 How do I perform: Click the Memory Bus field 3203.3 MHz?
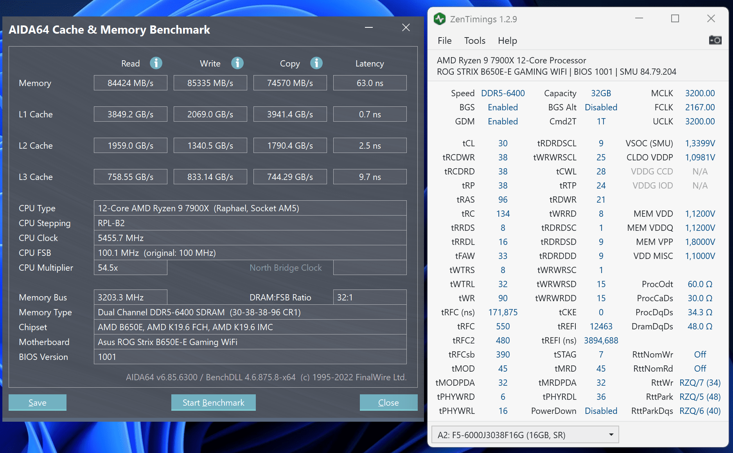(x=131, y=297)
